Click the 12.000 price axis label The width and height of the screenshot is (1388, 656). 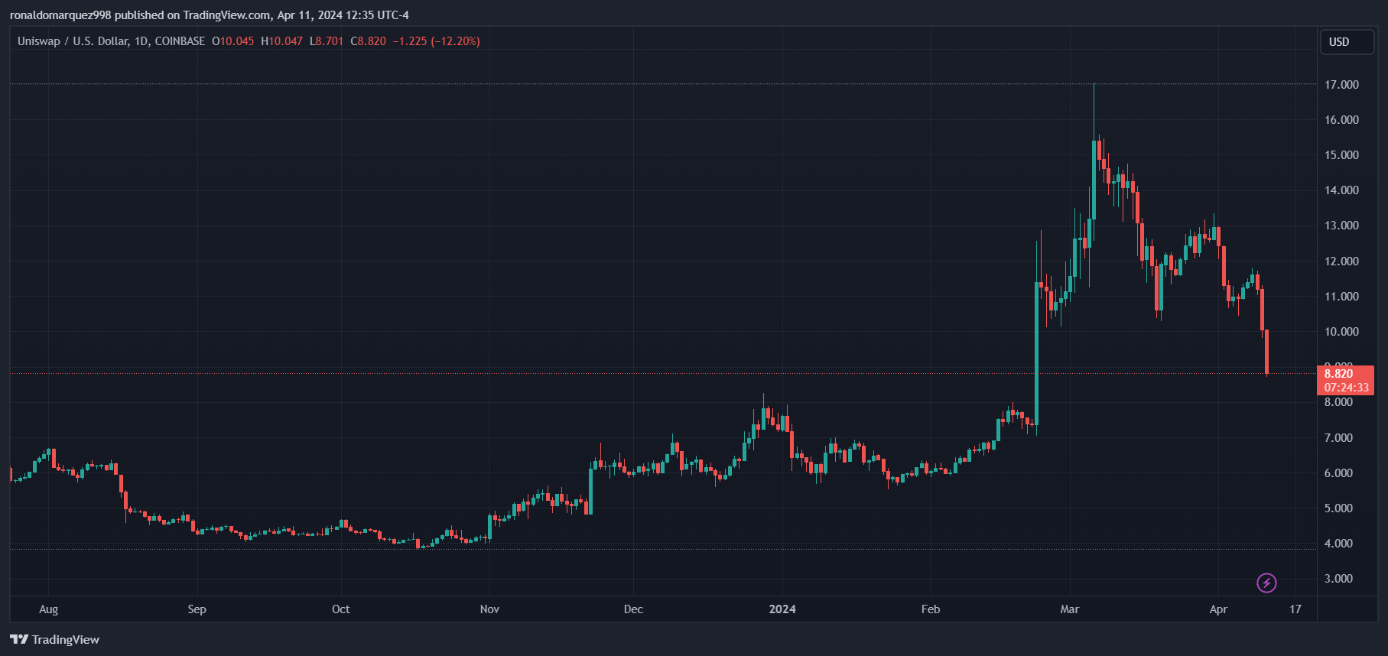coord(1341,261)
